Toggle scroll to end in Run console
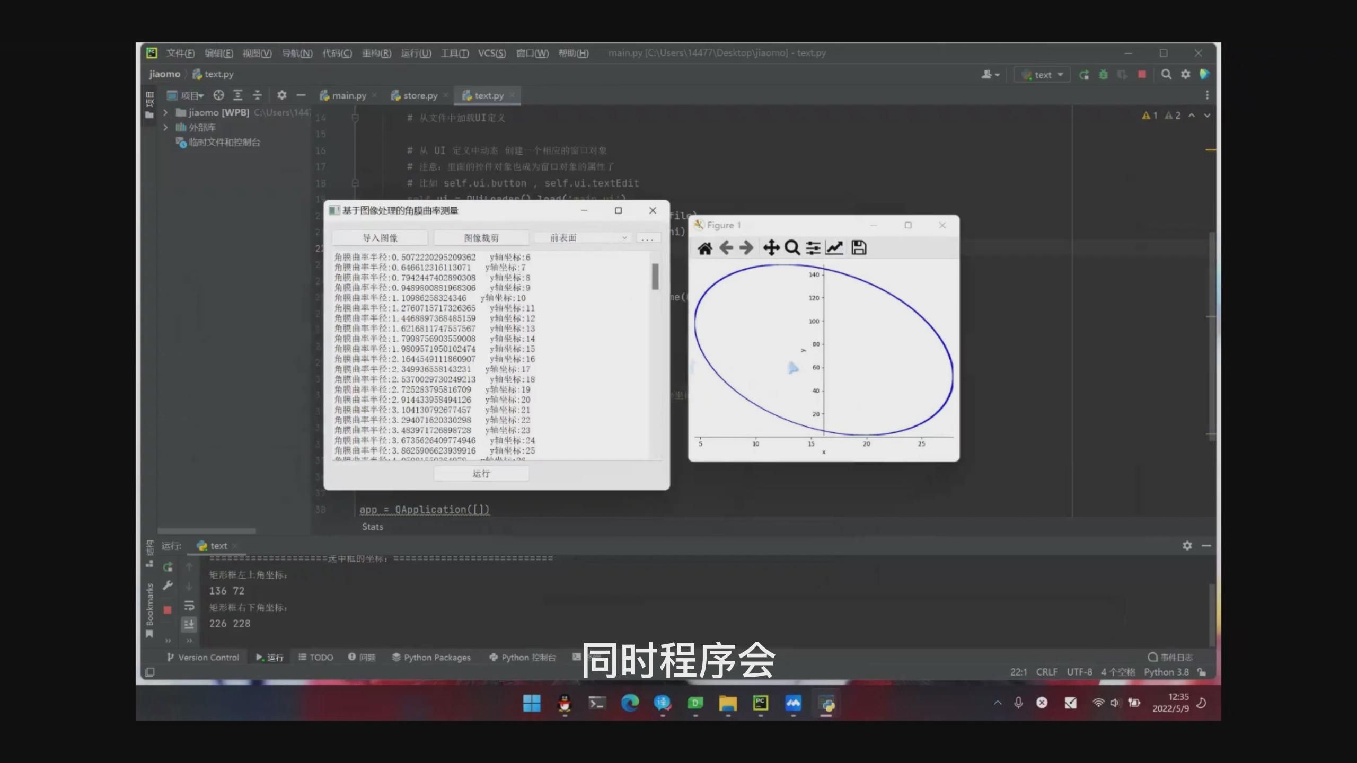Image resolution: width=1357 pixels, height=763 pixels. pyautogui.click(x=189, y=624)
